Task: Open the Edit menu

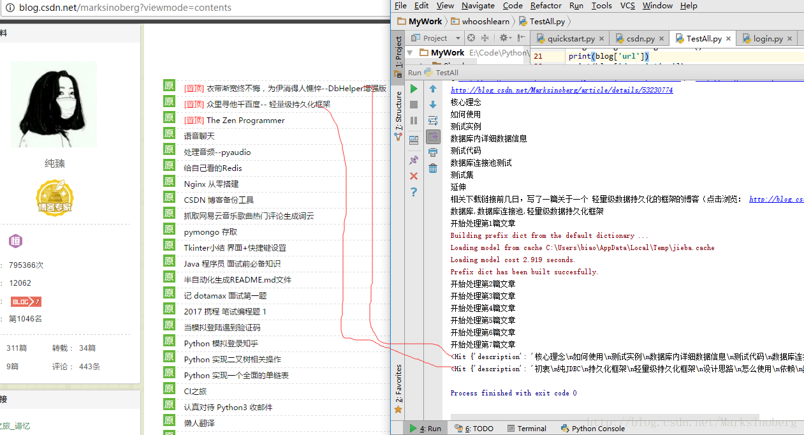Action: click(421, 6)
